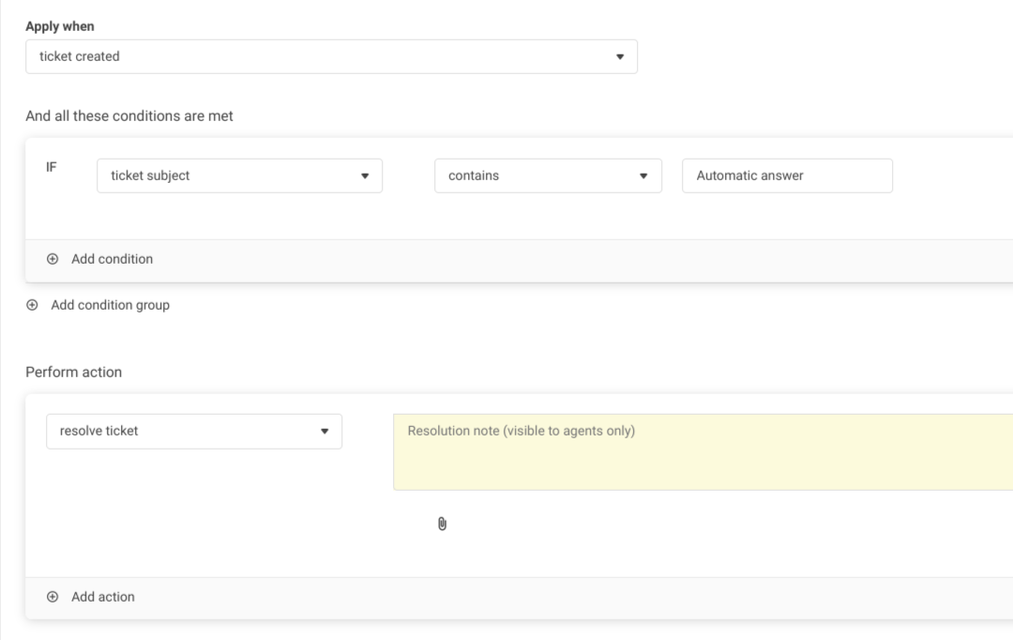Click the plus icon beside Add action
Viewport: 1013px width, 640px height.
(53, 597)
